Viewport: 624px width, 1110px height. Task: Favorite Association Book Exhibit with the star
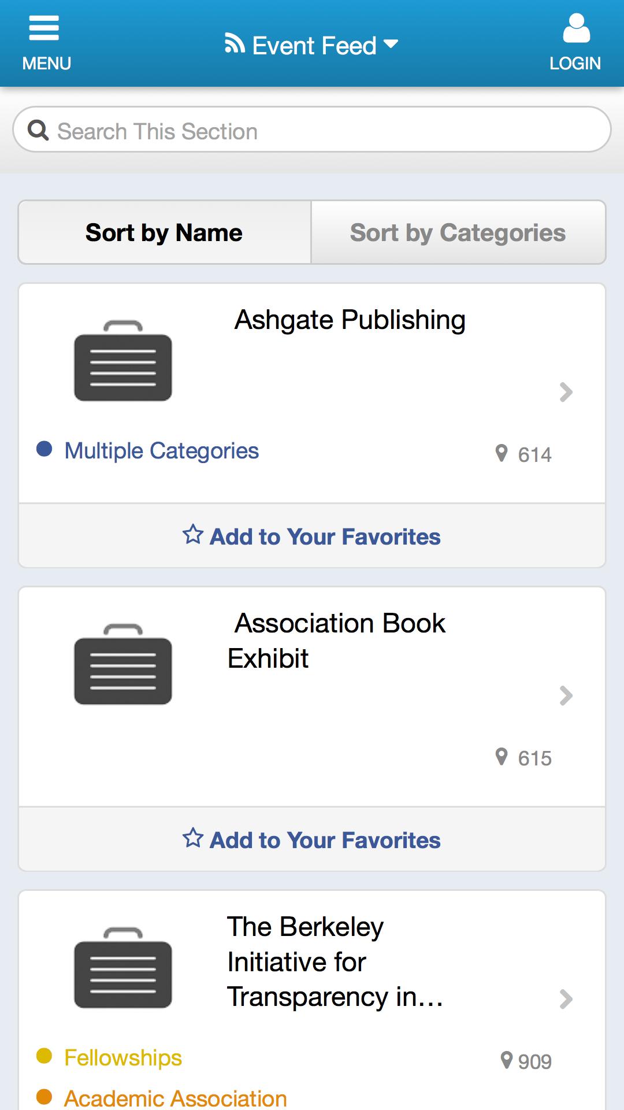193,838
